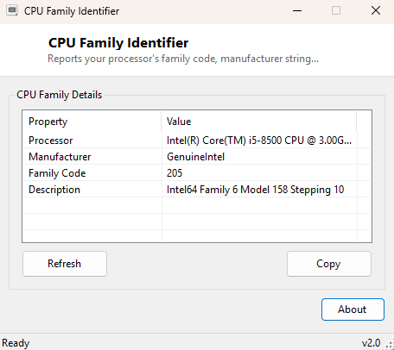Click the Intel(R) Core(TM) i5-8500 value
The width and height of the screenshot is (394, 350).
pos(259,141)
